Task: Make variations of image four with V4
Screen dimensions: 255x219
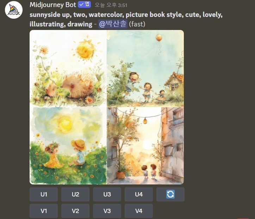Action: pos(139,211)
